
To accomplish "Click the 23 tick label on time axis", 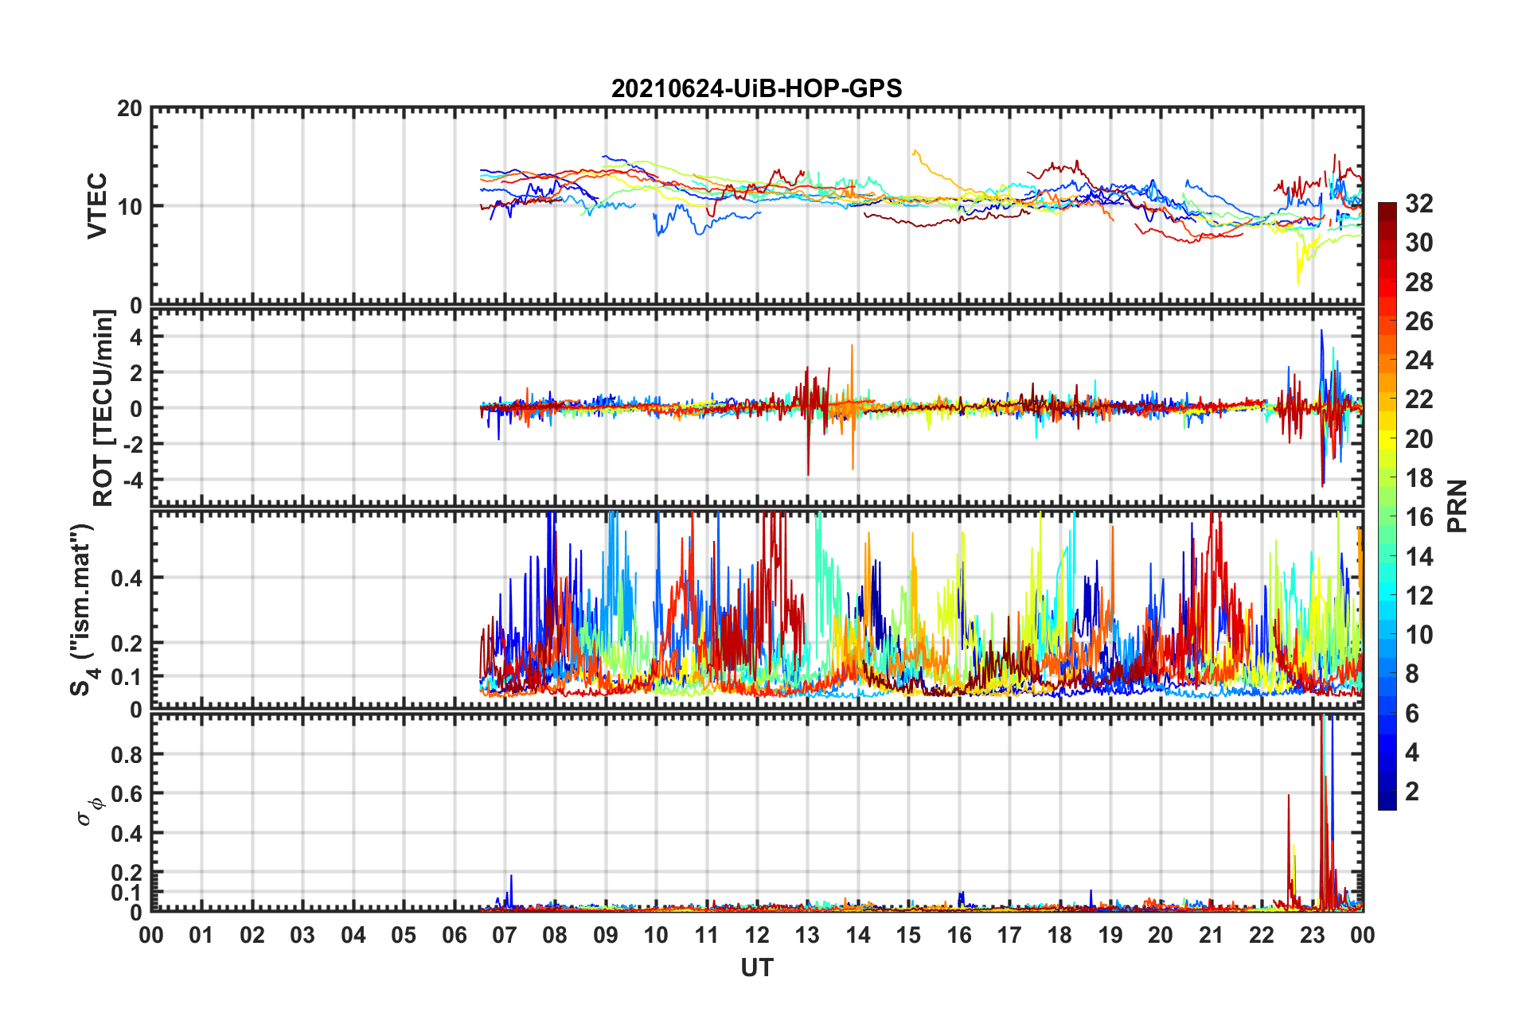I will pos(1312,935).
